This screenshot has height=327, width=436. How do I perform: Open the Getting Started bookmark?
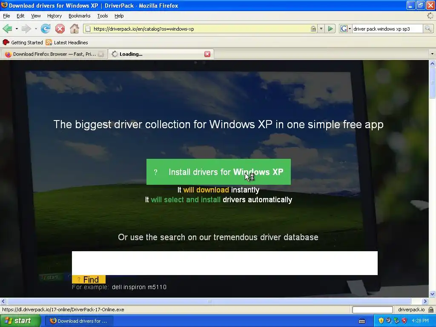point(23,42)
